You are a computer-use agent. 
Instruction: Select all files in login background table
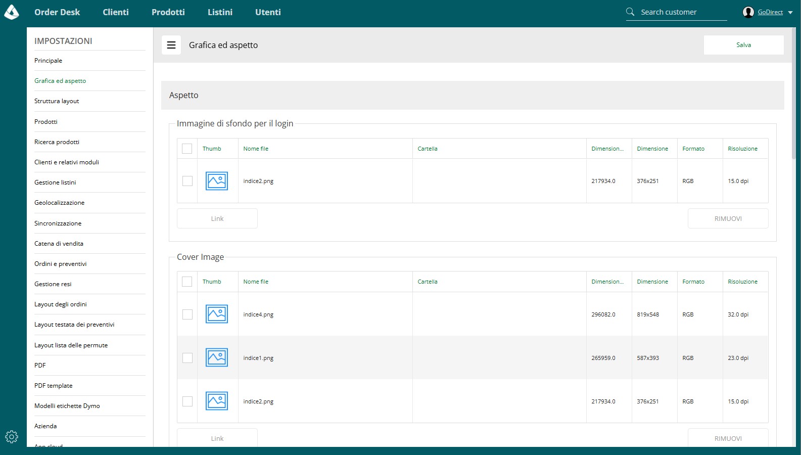pyautogui.click(x=187, y=149)
